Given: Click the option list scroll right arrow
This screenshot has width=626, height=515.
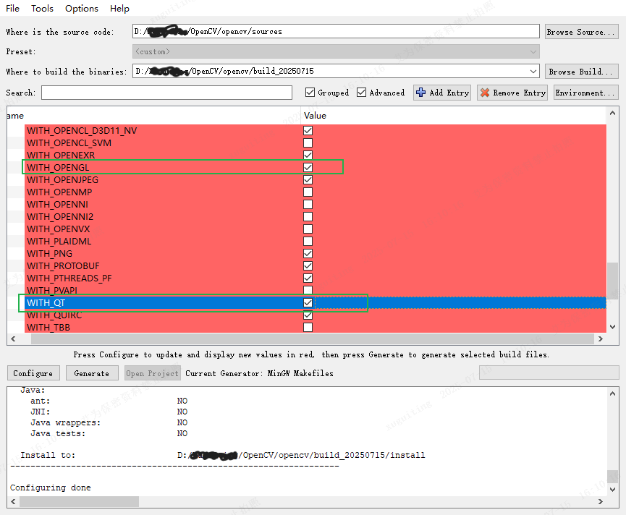Looking at the screenshot, I should click(x=600, y=339).
